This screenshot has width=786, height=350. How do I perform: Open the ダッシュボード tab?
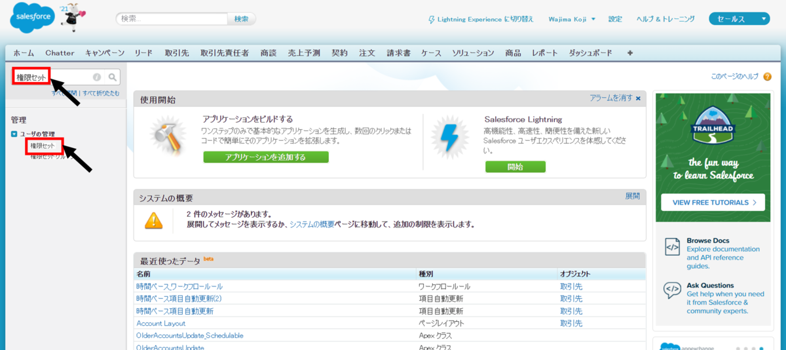[x=591, y=53]
